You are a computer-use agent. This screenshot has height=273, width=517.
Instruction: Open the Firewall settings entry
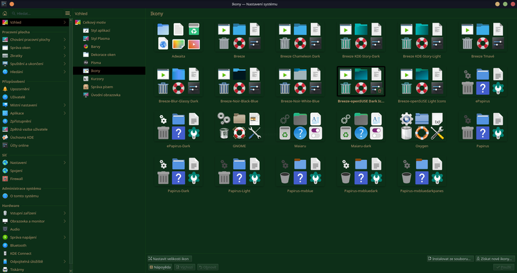[17, 179]
